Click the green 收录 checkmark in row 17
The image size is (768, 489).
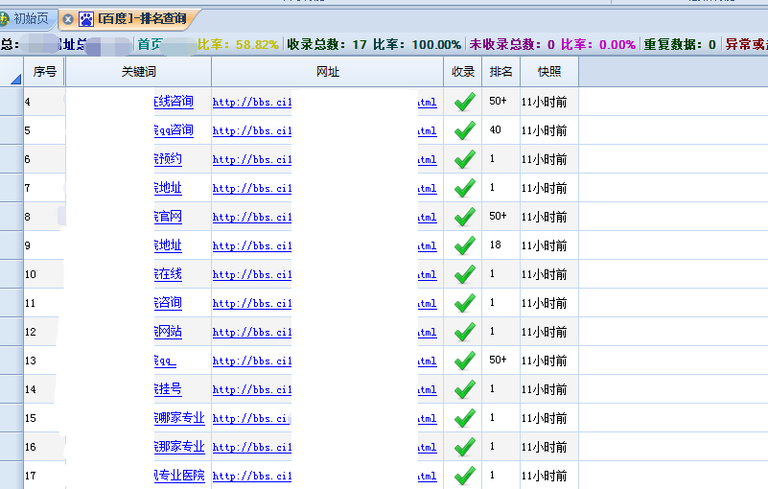click(x=464, y=476)
